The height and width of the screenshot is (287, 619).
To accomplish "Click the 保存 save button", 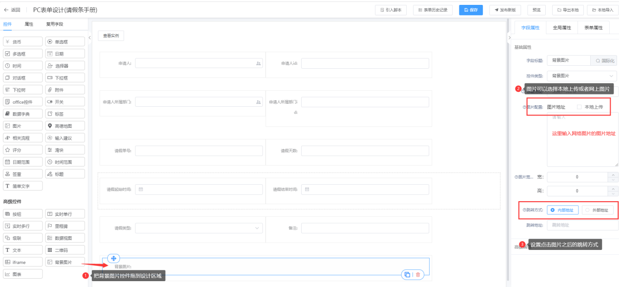I will point(471,10).
